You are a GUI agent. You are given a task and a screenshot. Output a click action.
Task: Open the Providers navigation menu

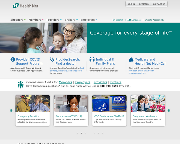(x=53, y=20)
